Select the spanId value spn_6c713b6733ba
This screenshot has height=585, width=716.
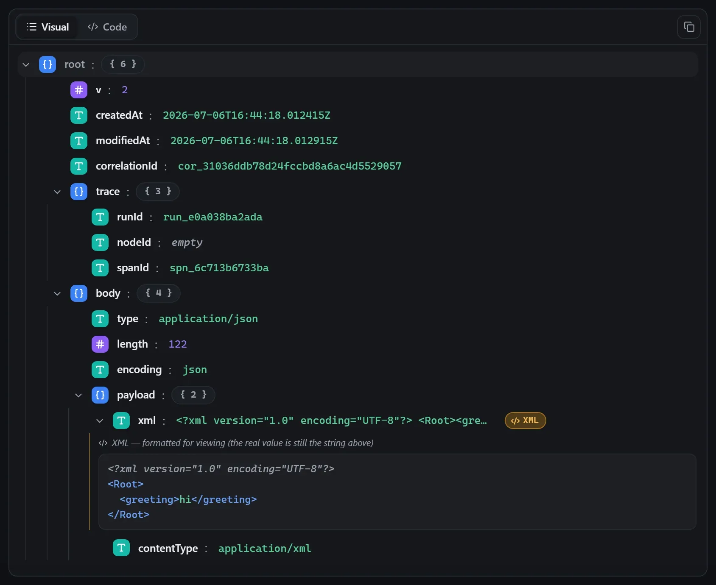[x=219, y=268]
